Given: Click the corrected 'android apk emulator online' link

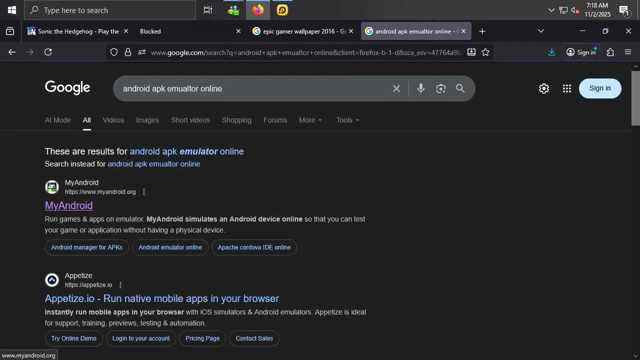Looking at the screenshot, I should click(x=187, y=151).
